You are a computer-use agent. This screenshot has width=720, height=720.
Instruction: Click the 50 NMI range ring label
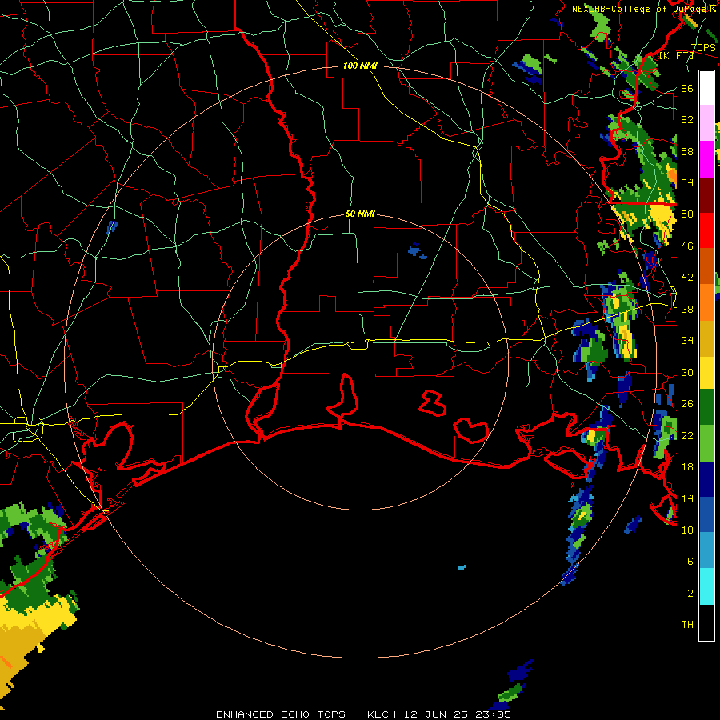tap(360, 214)
